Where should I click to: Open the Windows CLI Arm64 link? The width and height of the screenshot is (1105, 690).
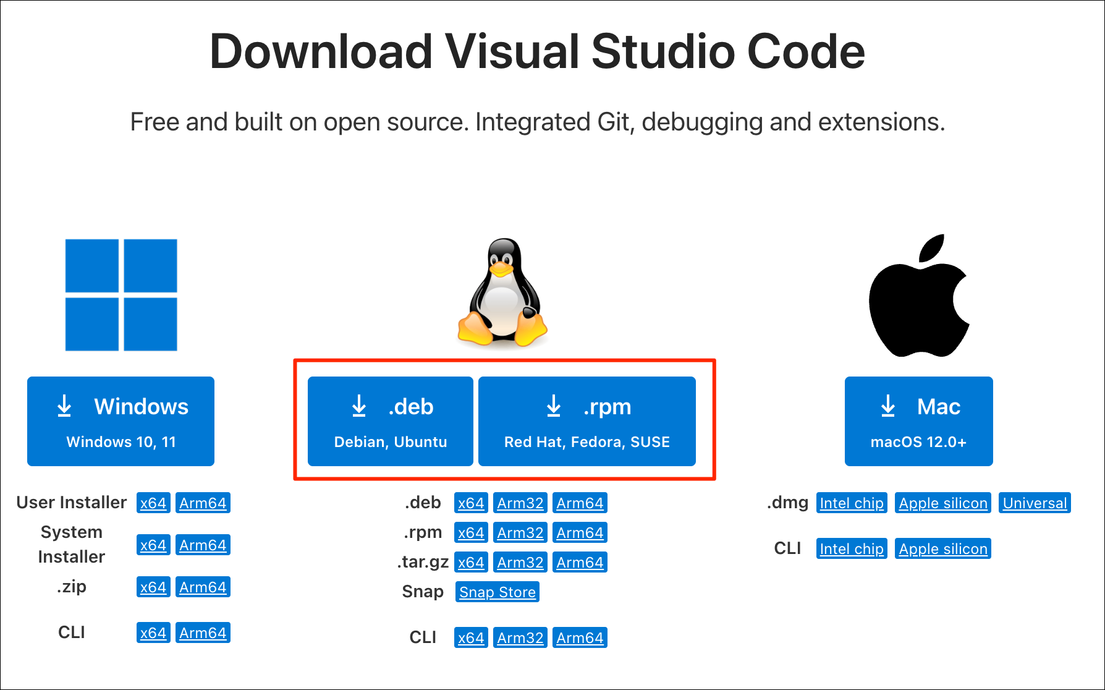pos(203,633)
